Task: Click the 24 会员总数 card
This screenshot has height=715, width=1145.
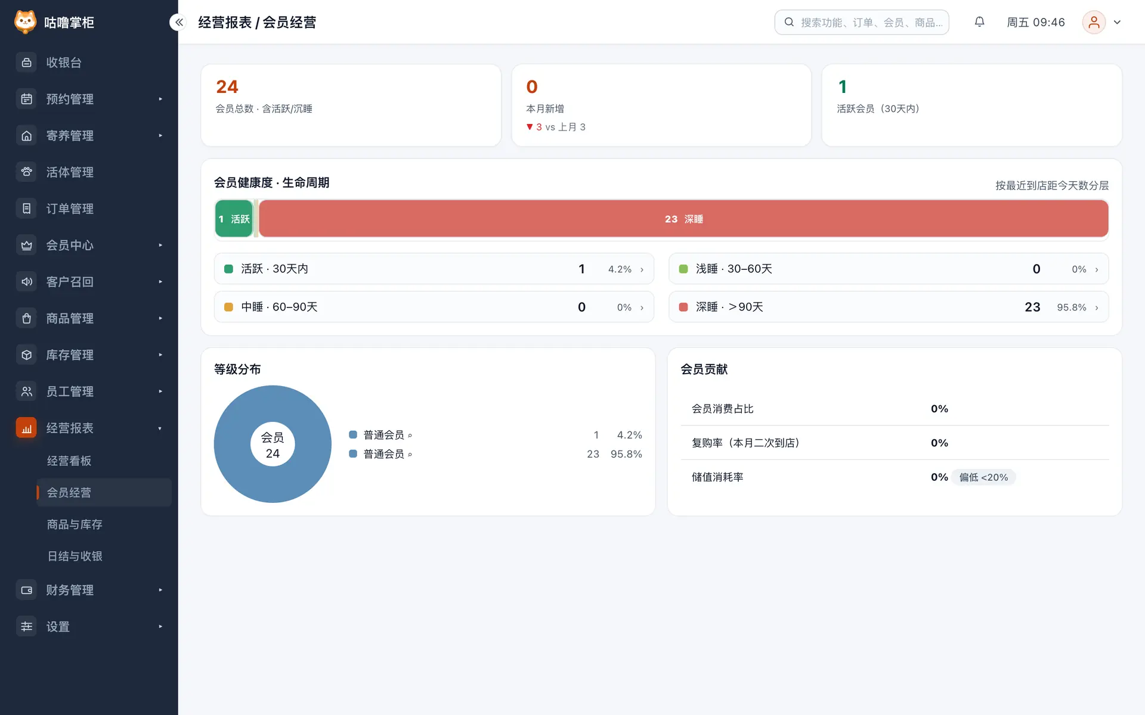Action: (x=351, y=105)
